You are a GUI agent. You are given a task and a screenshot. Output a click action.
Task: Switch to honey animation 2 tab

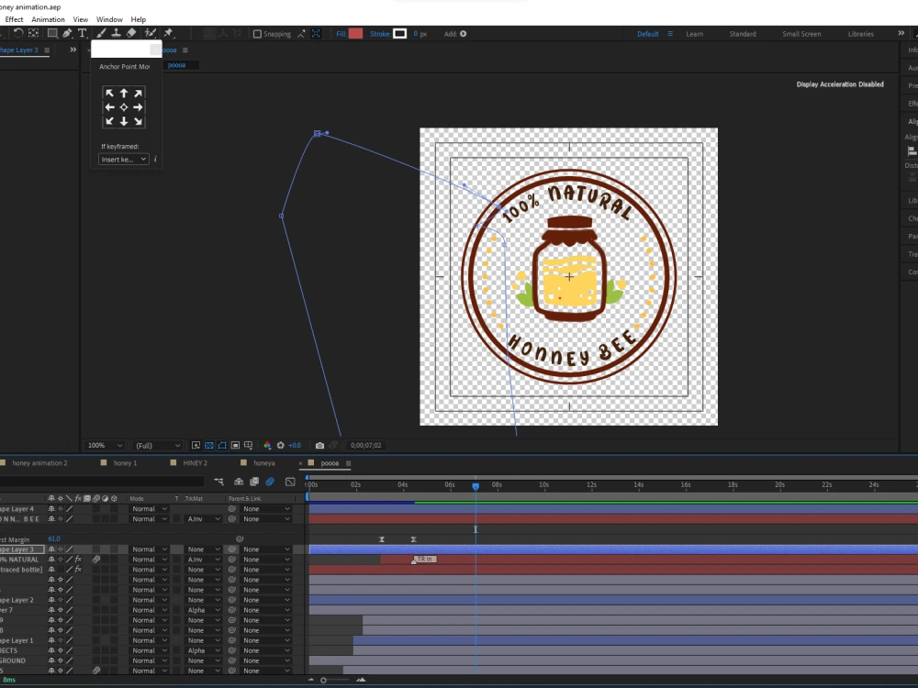(x=39, y=463)
